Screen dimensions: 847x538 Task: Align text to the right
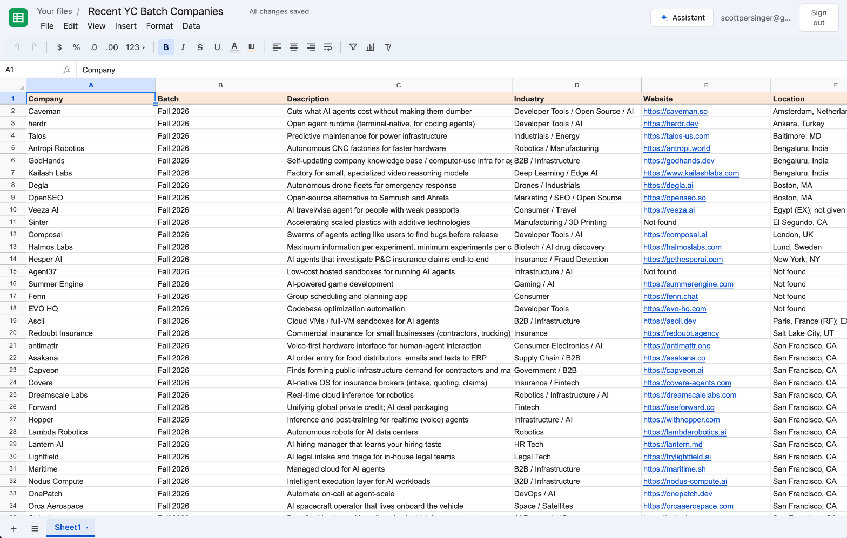(x=311, y=47)
